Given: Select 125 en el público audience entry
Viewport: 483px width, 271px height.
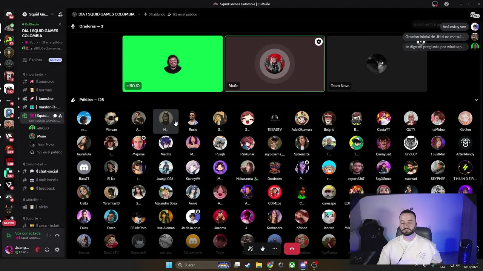Looking at the screenshot, I should tap(46, 152).
